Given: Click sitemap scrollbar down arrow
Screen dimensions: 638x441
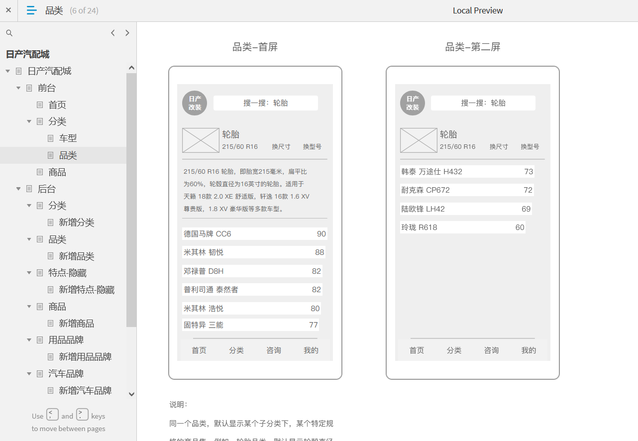Looking at the screenshot, I should click(x=131, y=394).
